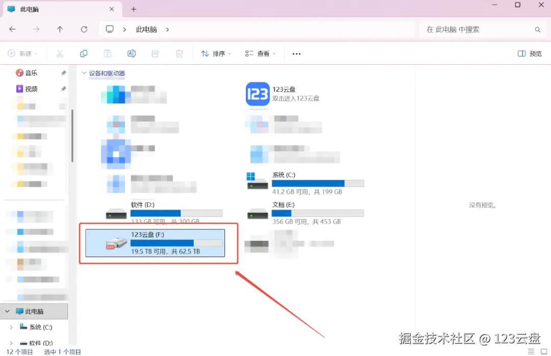
Task: Click the Copy icon in toolbar
Action: pyautogui.click(x=84, y=53)
